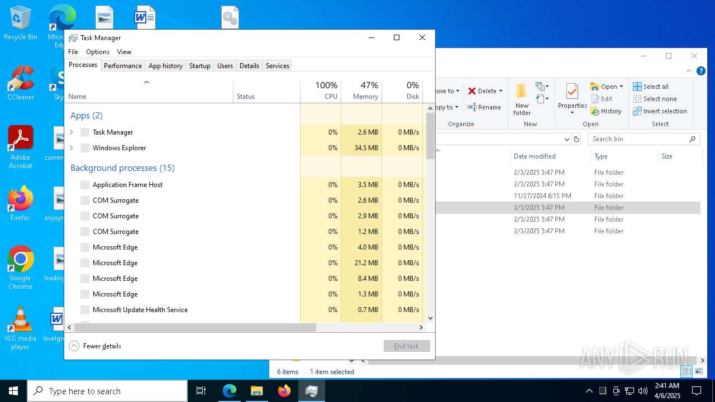
Task: Open the Options menu in Task Manager
Action: pos(98,51)
